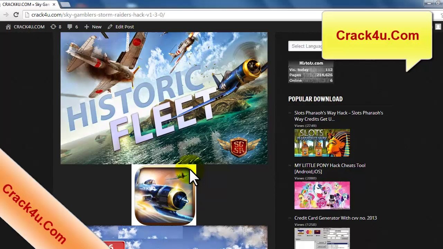This screenshot has width=443, height=249.
Task: Open the MY LITTLE PONY Hack Cheats Tool link
Action: [x=330, y=168]
